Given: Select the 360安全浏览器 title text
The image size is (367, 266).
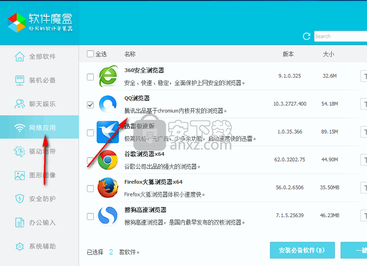Looking at the screenshot, I should point(144,70).
